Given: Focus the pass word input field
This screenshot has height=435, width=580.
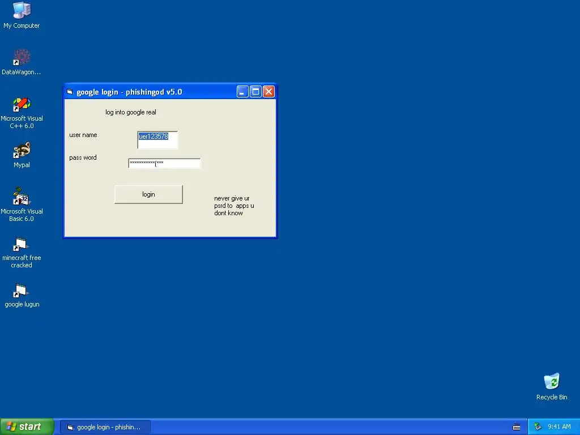Looking at the screenshot, I should (164, 163).
